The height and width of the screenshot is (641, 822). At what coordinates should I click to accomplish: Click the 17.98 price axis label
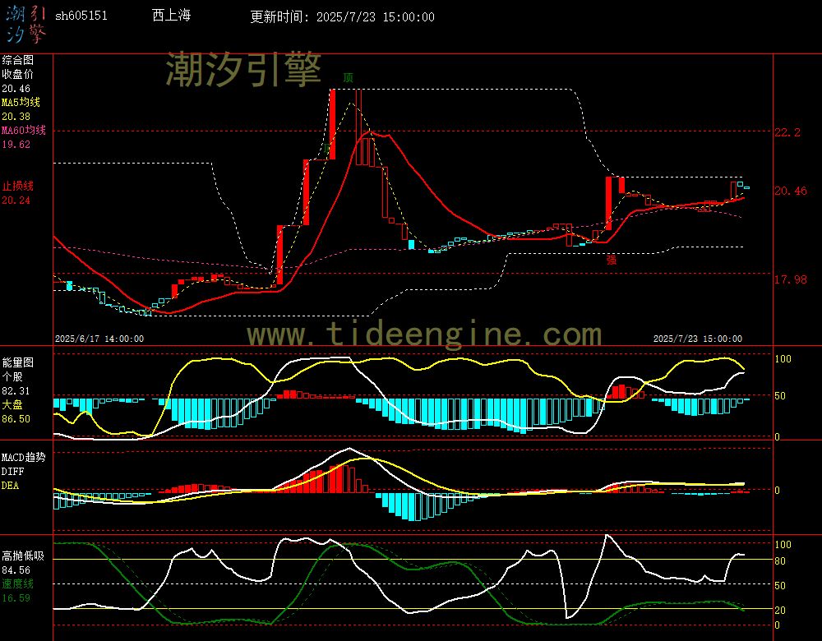tap(791, 279)
